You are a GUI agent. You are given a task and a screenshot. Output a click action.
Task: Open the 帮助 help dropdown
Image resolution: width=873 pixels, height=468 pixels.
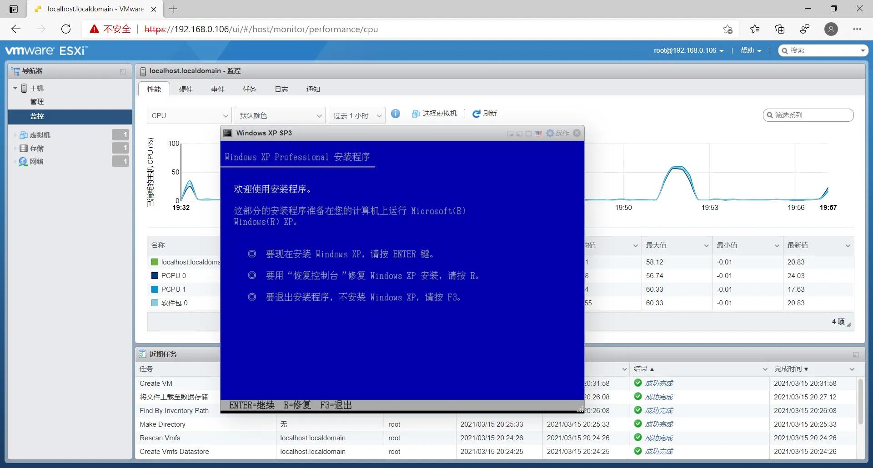pyautogui.click(x=751, y=50)
